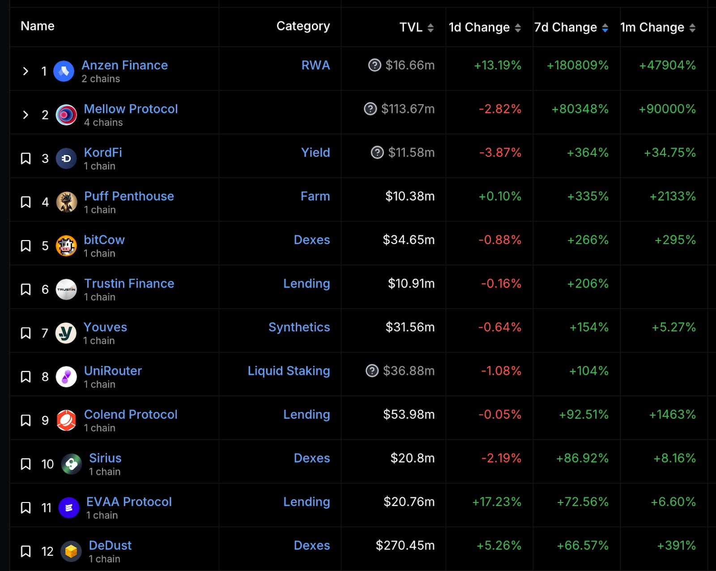Open the Youves protocol link

[x=105, y=327]
